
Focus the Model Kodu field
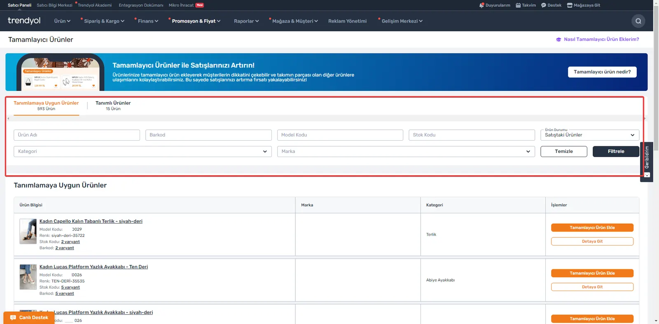(x=340, y=135)
